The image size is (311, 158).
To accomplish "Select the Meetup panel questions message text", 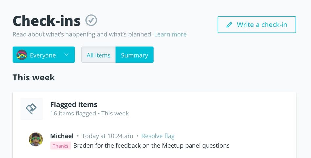I will click(x=151, y=145).
